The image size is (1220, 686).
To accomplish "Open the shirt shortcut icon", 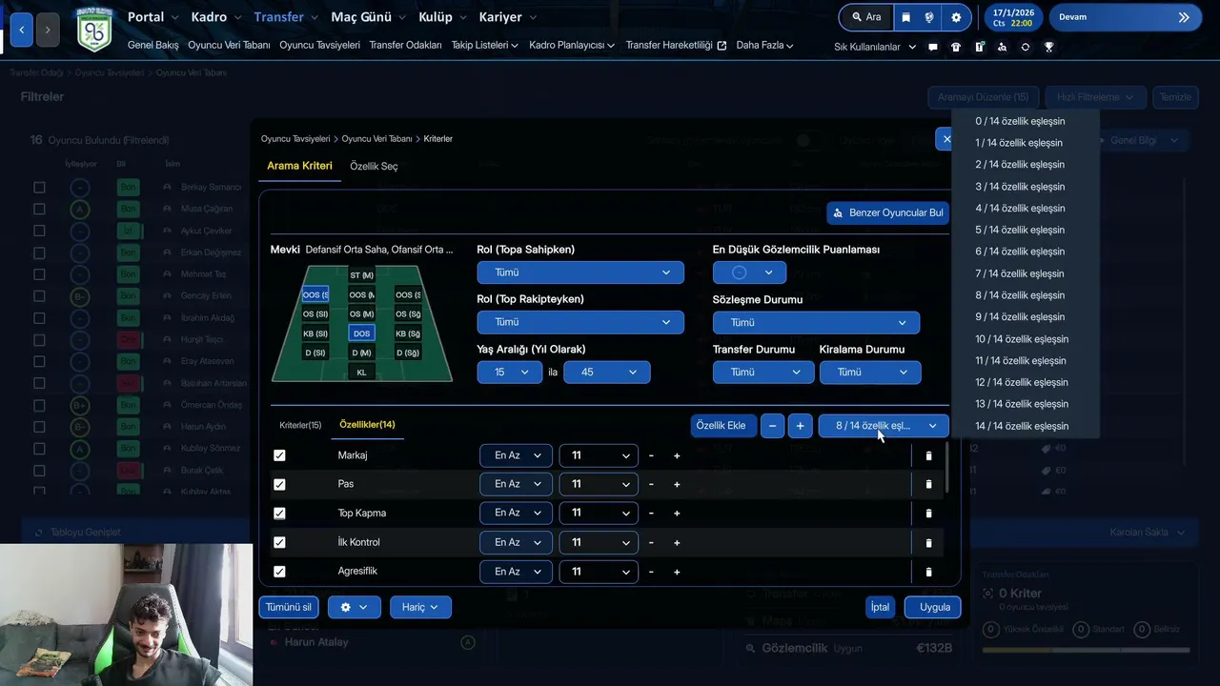I will [956, 47].
